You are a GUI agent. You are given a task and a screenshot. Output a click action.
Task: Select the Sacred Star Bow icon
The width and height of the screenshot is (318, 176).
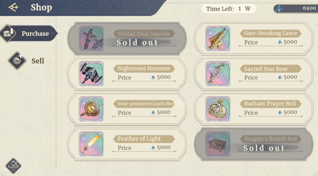(218, 74)
